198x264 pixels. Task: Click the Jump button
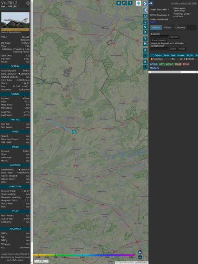point(173,49)
